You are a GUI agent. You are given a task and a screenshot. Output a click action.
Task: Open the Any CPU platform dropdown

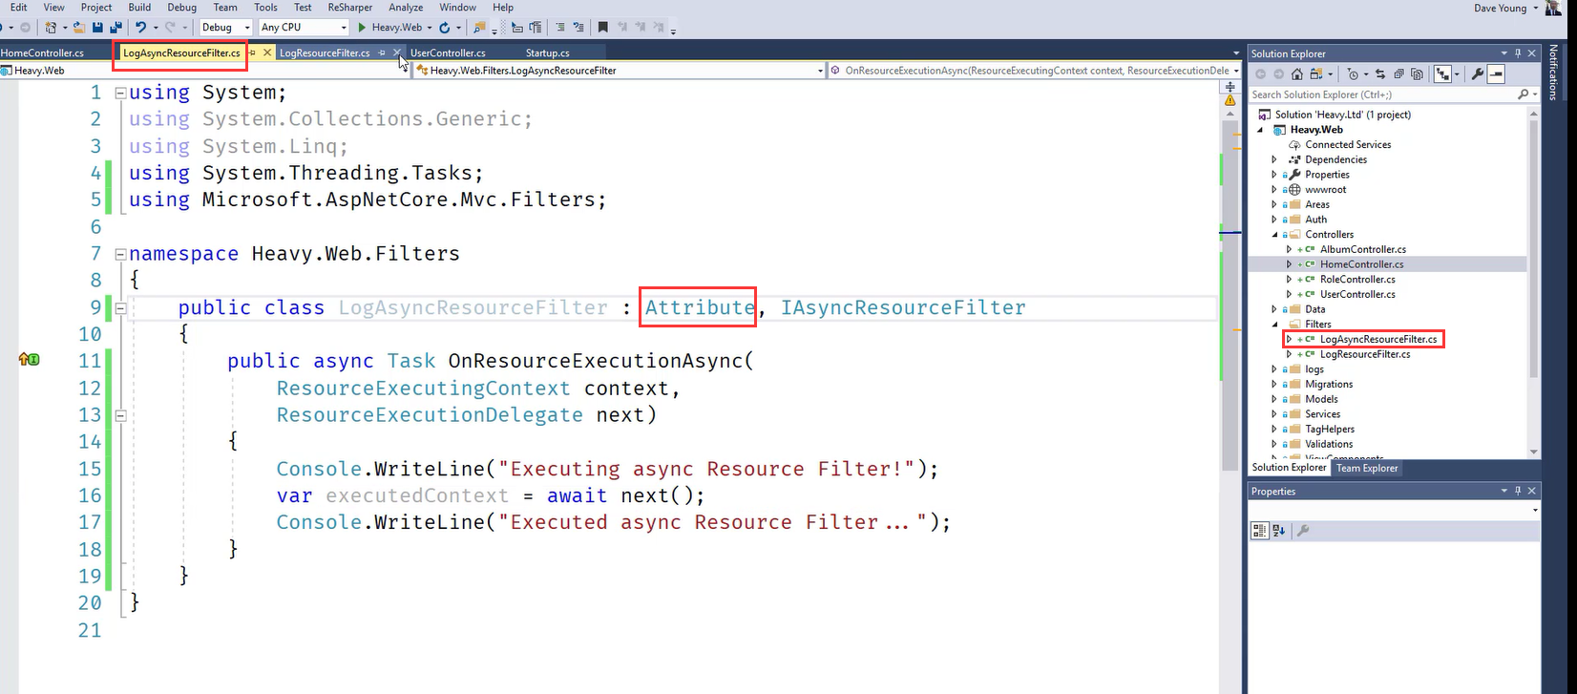point(303,28)
